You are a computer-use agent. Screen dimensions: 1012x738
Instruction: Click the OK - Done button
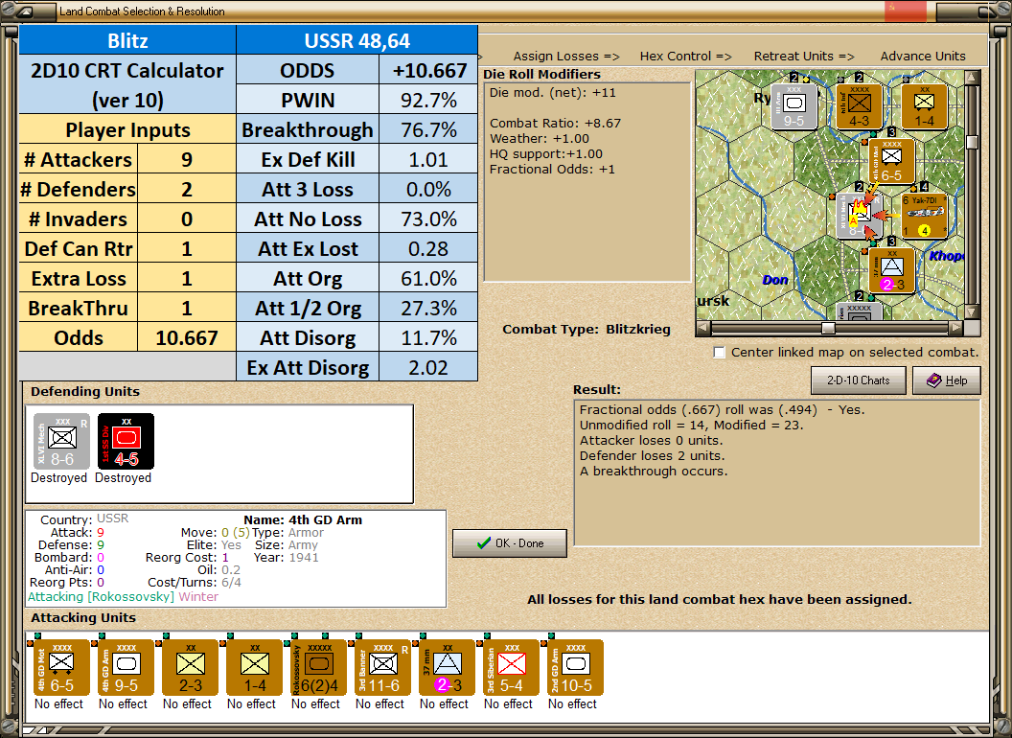pyautogui.click(x=510, y=543)
